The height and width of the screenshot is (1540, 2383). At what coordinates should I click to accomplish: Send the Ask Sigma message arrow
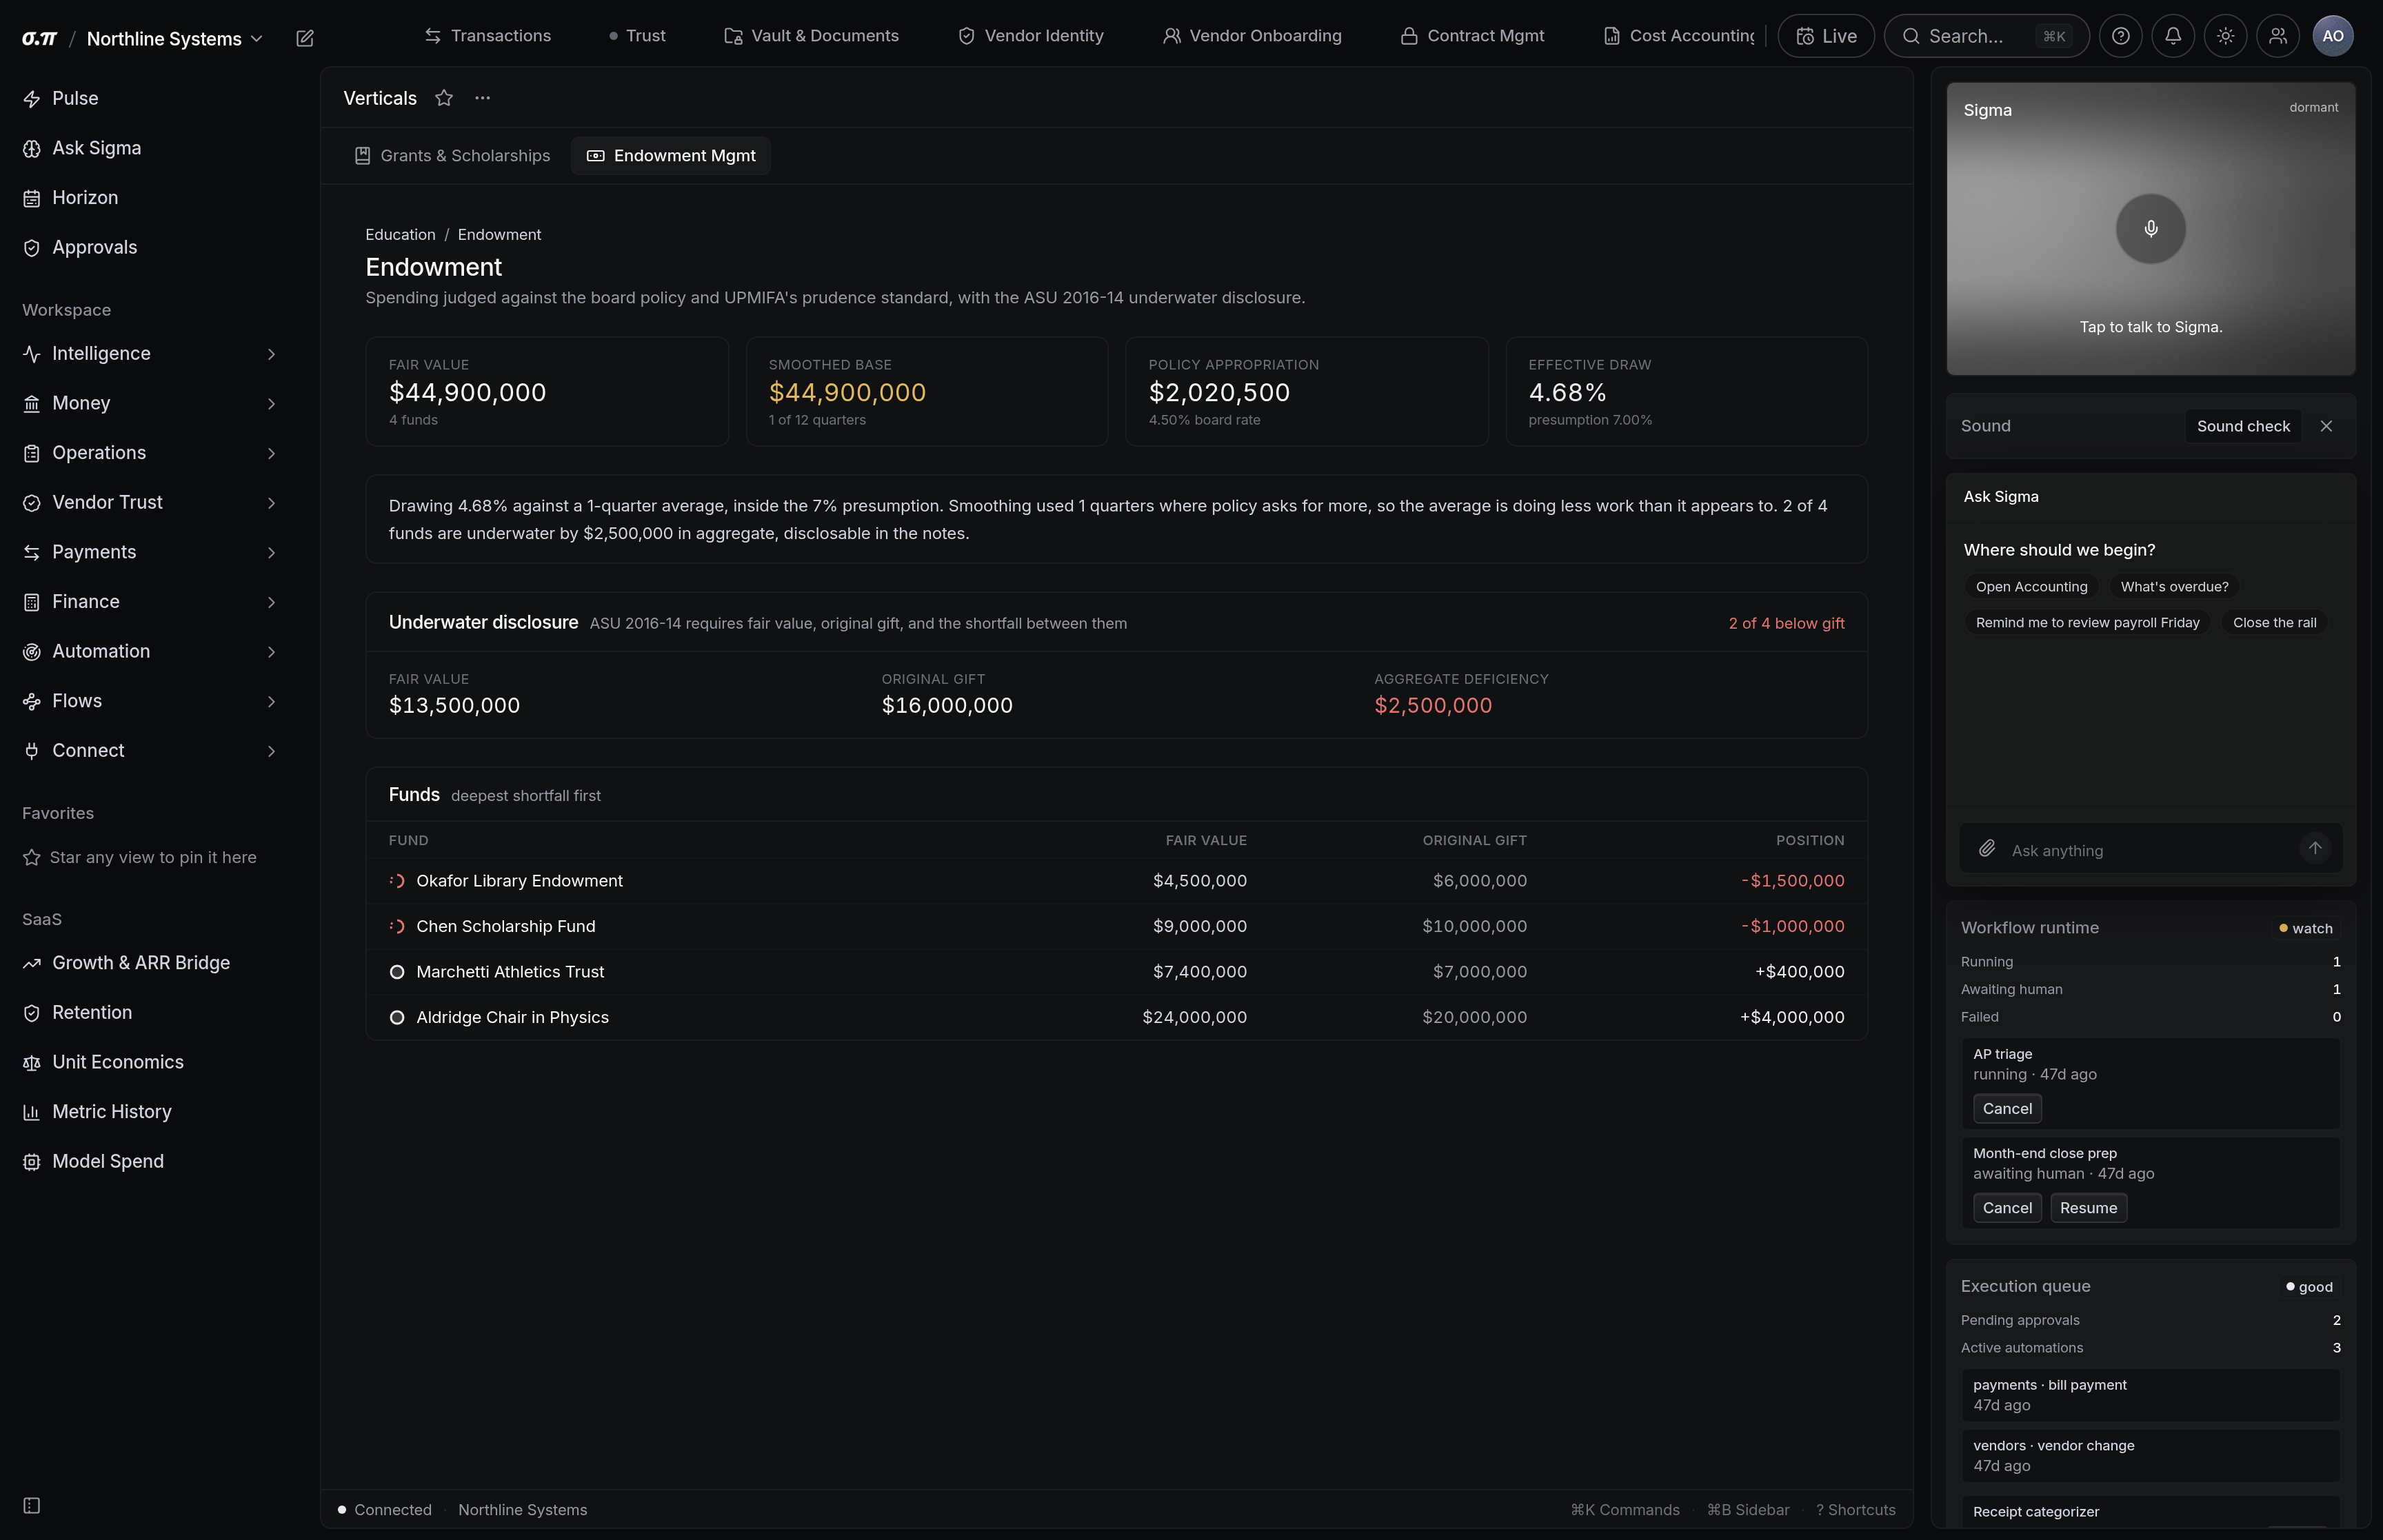[x=2315, y=848]
